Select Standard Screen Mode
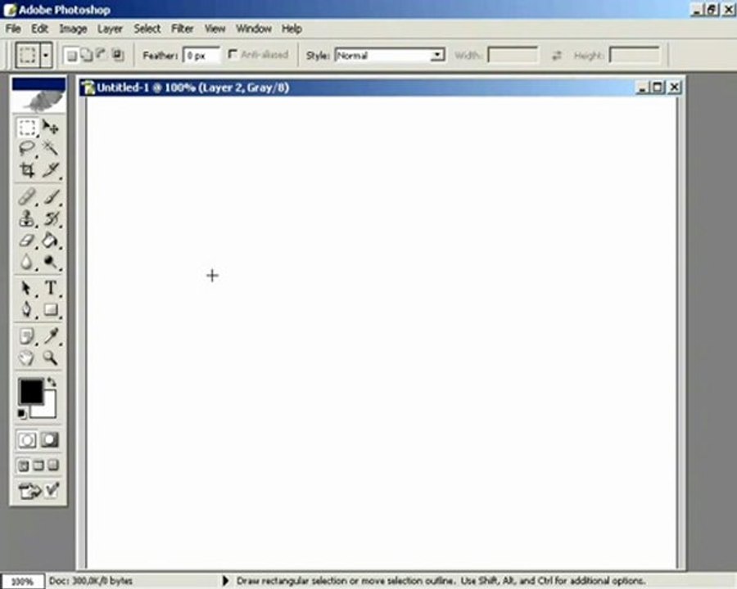 tap(24, 465)
